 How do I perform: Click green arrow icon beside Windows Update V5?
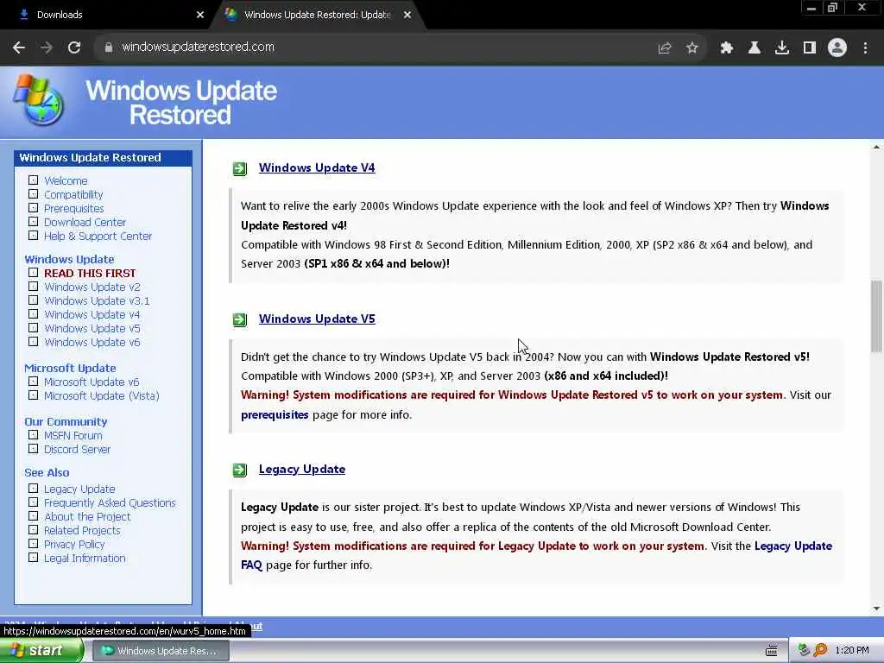pos(240,319)
